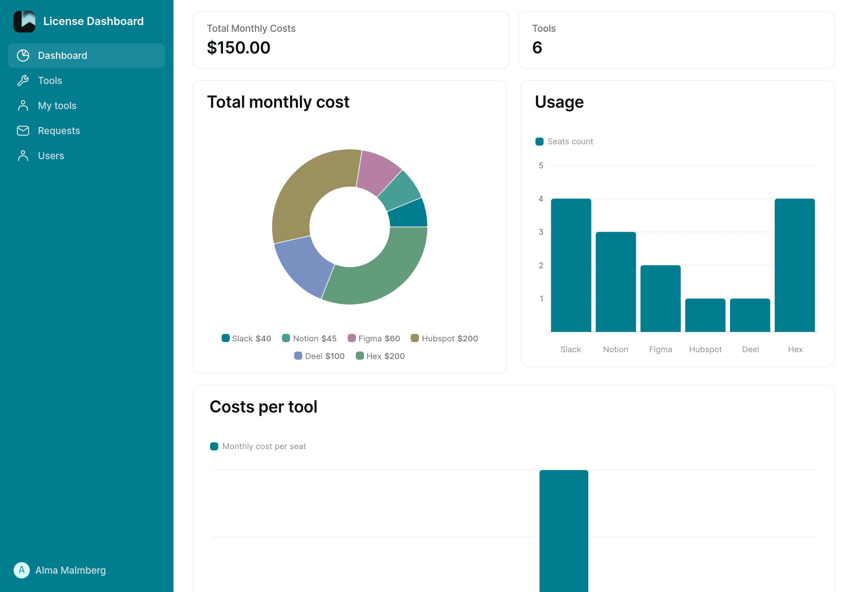Click the Slack bar in Usage chart
The image size is (854, 592).
coord(571,265)
